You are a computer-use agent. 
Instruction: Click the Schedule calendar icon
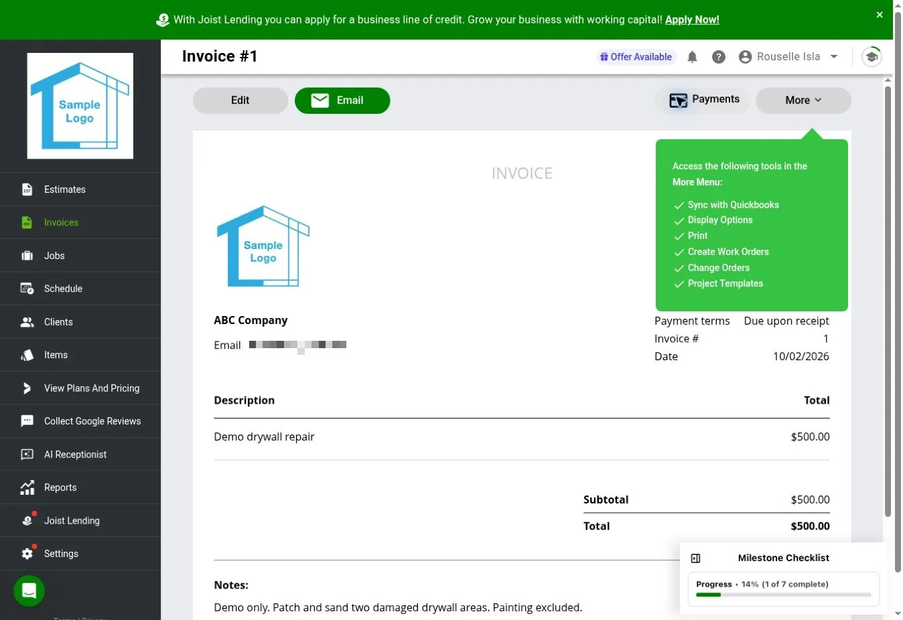coord(27,289)
